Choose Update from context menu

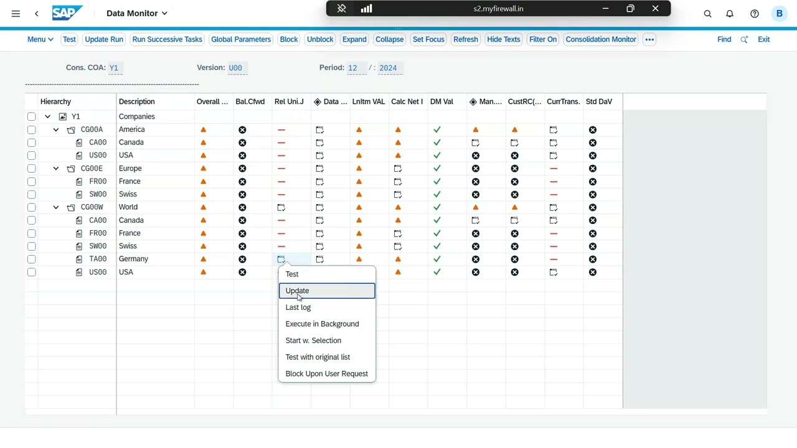click(x=327, y=291)
